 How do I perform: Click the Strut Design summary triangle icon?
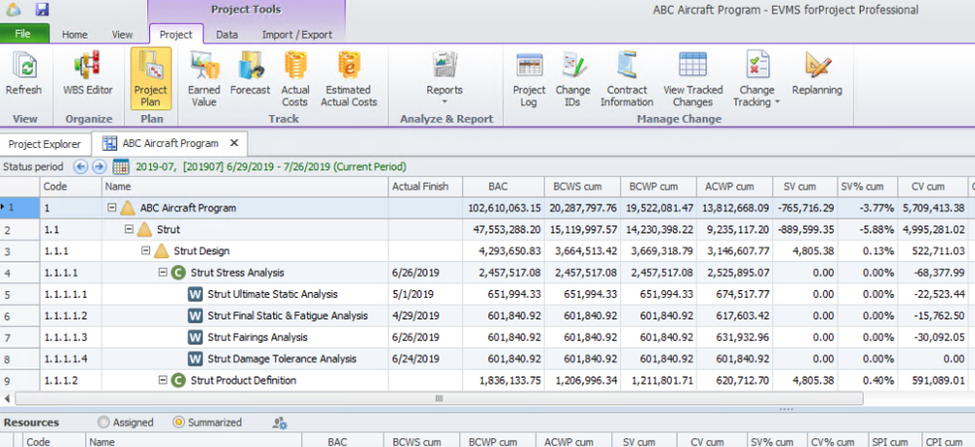161,251
